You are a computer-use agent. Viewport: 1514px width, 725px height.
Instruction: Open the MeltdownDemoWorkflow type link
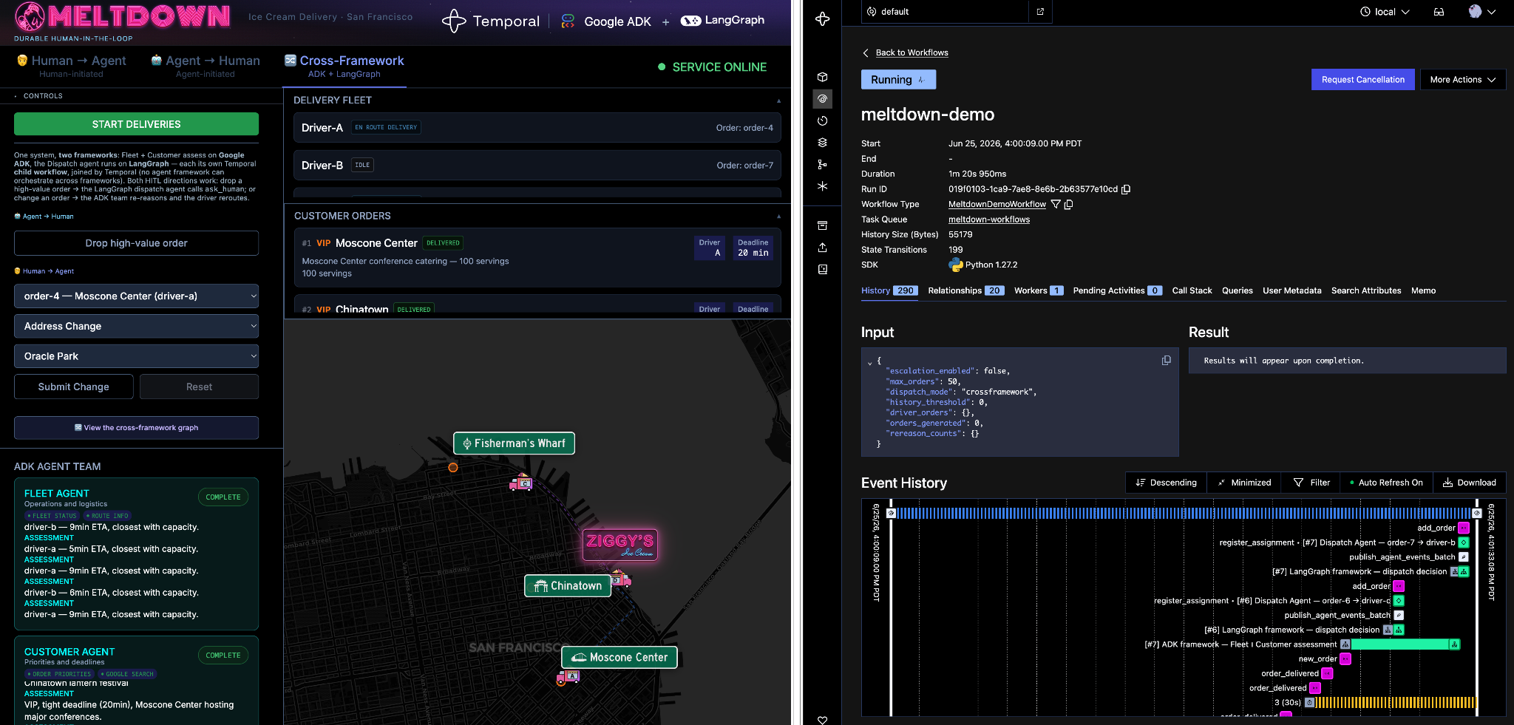coord(997,205)
